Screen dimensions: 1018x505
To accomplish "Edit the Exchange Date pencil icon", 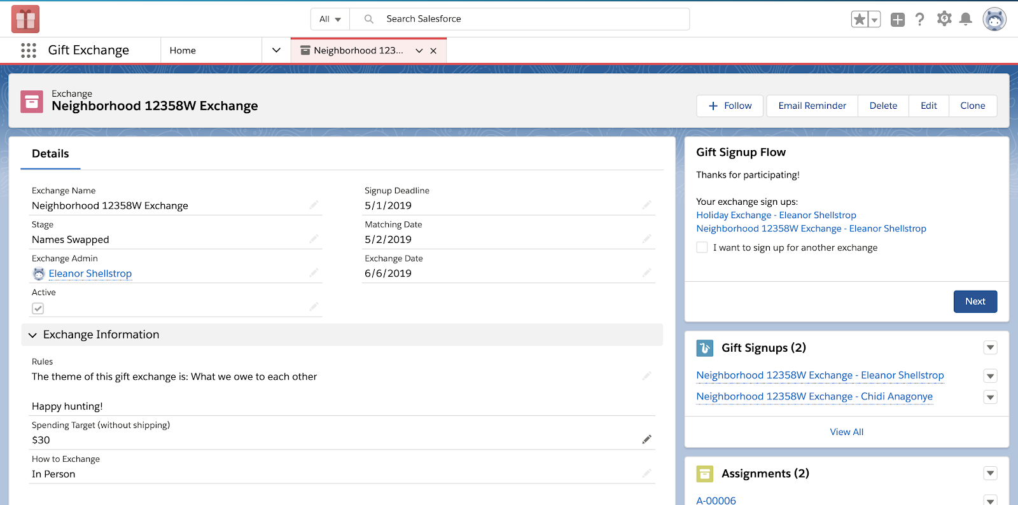I will [x=646, y=272].
